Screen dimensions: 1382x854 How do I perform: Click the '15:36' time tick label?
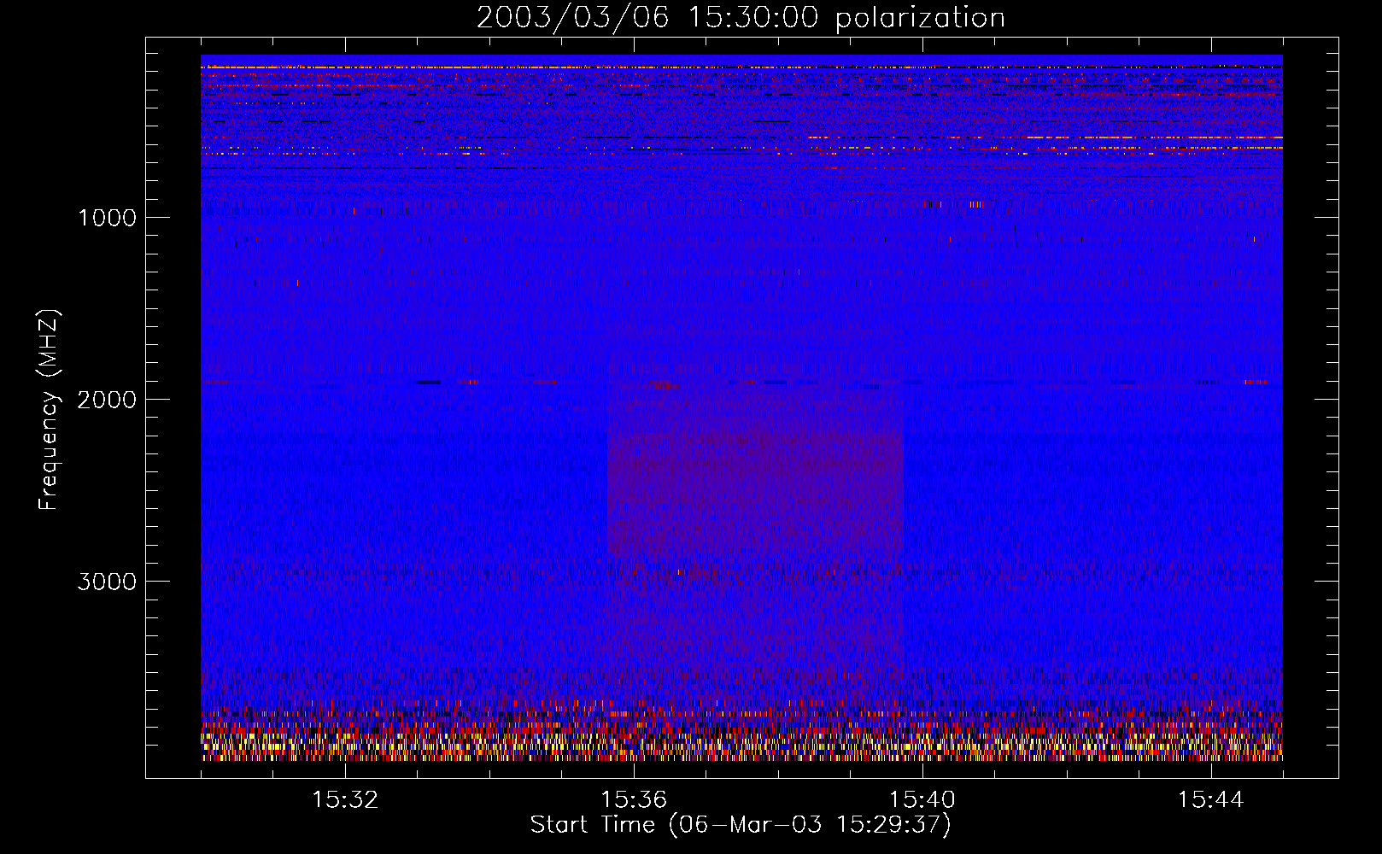634,800
